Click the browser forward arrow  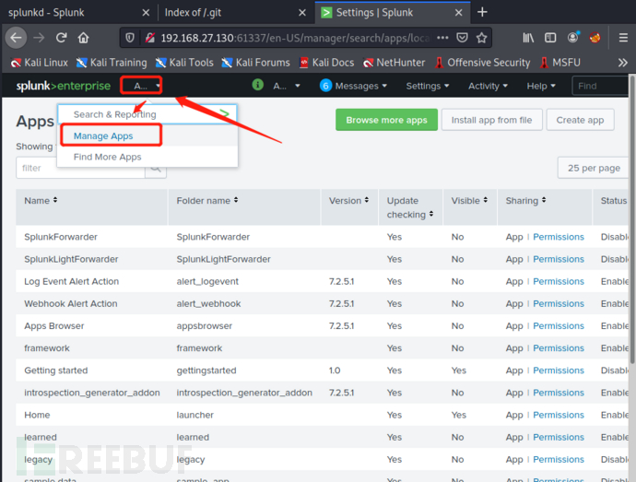[x=39, y=38]
